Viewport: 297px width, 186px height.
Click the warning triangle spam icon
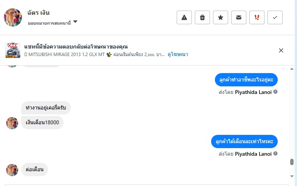(x=184, y=17)
